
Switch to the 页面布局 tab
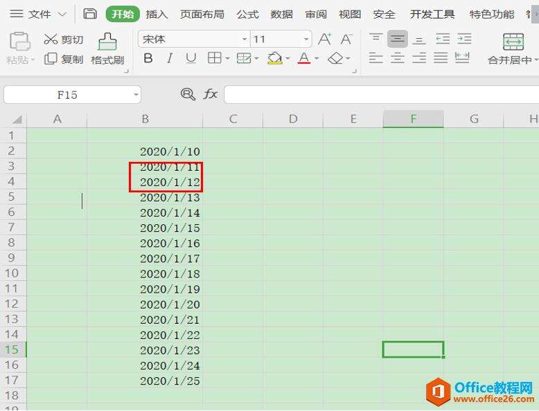click(x=202, y=14)
